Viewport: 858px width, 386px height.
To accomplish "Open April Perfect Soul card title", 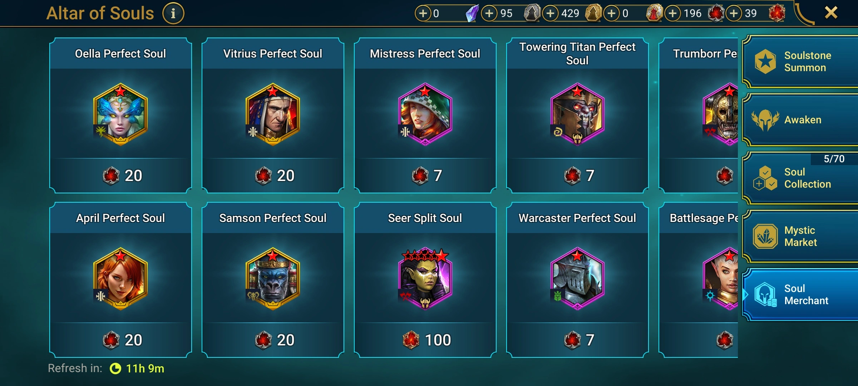I will [120, 218].
